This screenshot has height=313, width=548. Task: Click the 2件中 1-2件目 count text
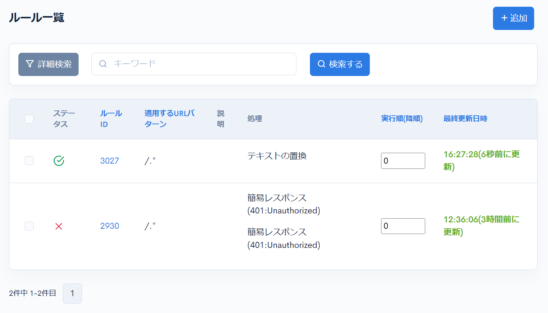click(33, 293)
